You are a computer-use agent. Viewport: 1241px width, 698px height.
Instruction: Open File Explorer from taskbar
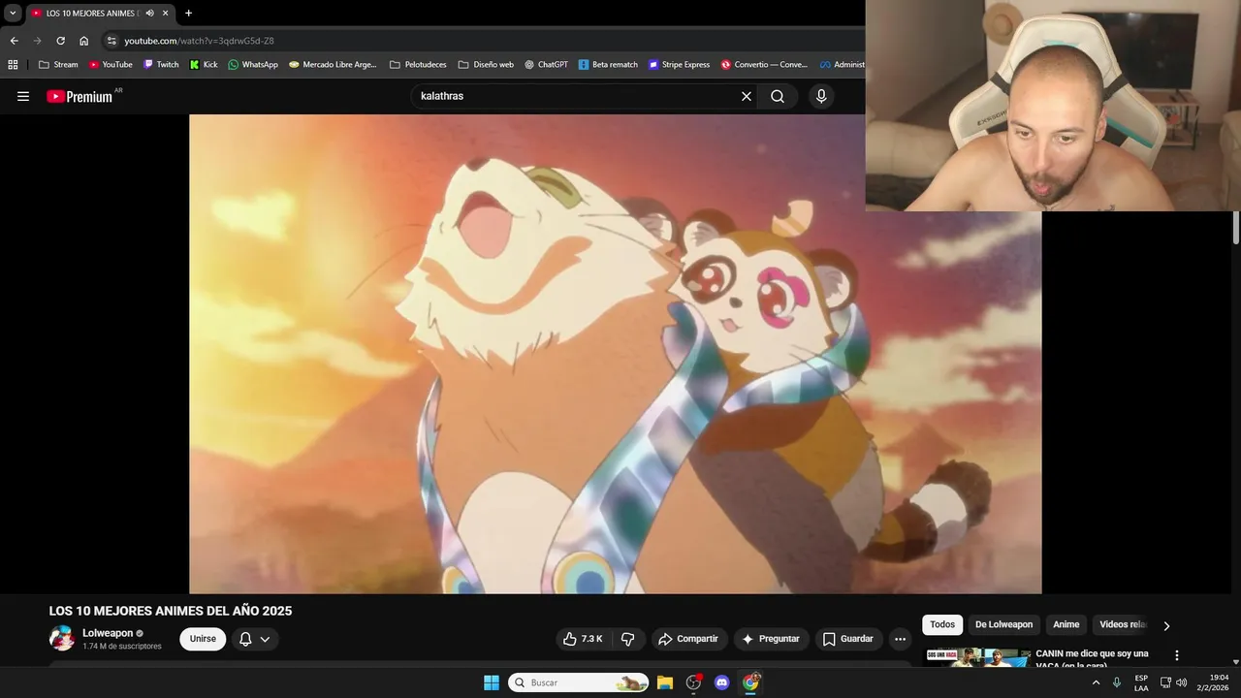pyautogui.click(x=665, y=682)
